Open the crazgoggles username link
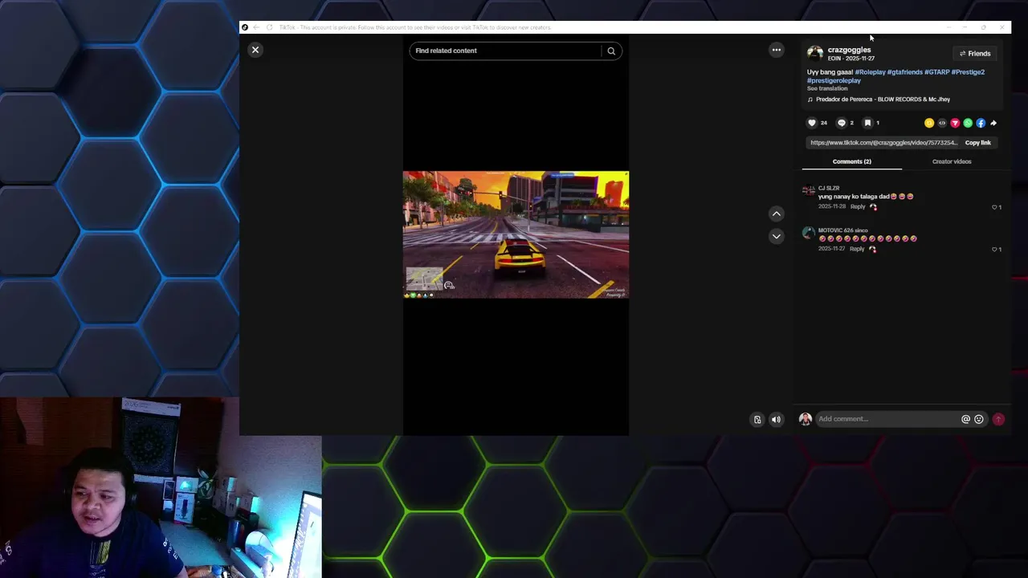Image resolution: width=1028 pixels, height=578 pixels. (x=849, y=50)
